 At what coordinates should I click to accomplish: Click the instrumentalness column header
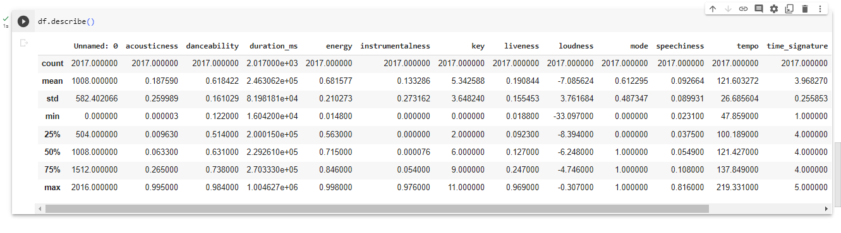click(x=395, y=46)
